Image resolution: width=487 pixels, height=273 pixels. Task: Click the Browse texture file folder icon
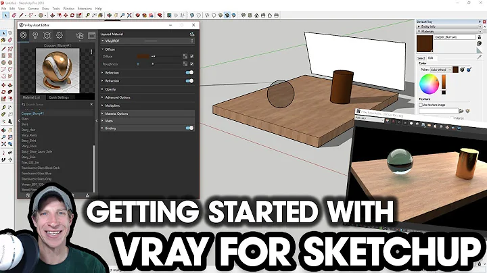[x=461, y=111]
